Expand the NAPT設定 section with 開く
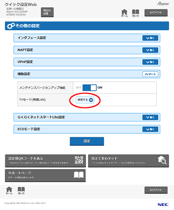The height and width of the screenshot is (210, 174). tap(150, 50)
